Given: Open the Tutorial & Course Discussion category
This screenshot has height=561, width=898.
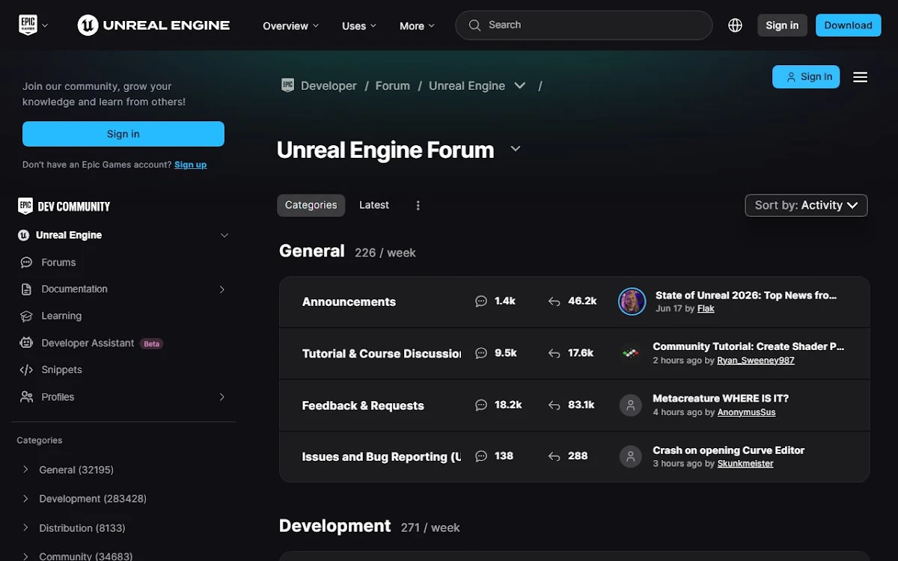Looking at the screenshot, I should (382, 354).
